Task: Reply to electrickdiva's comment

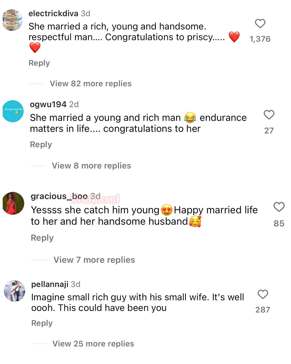Action: pyautogui.click(x=39, y=63)
